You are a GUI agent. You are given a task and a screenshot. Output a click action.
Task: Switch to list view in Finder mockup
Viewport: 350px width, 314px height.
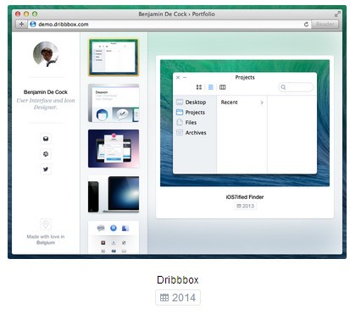coord(211,87)
